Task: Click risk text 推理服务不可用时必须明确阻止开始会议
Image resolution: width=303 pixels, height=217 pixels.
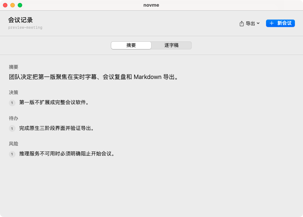Action: 67,154
